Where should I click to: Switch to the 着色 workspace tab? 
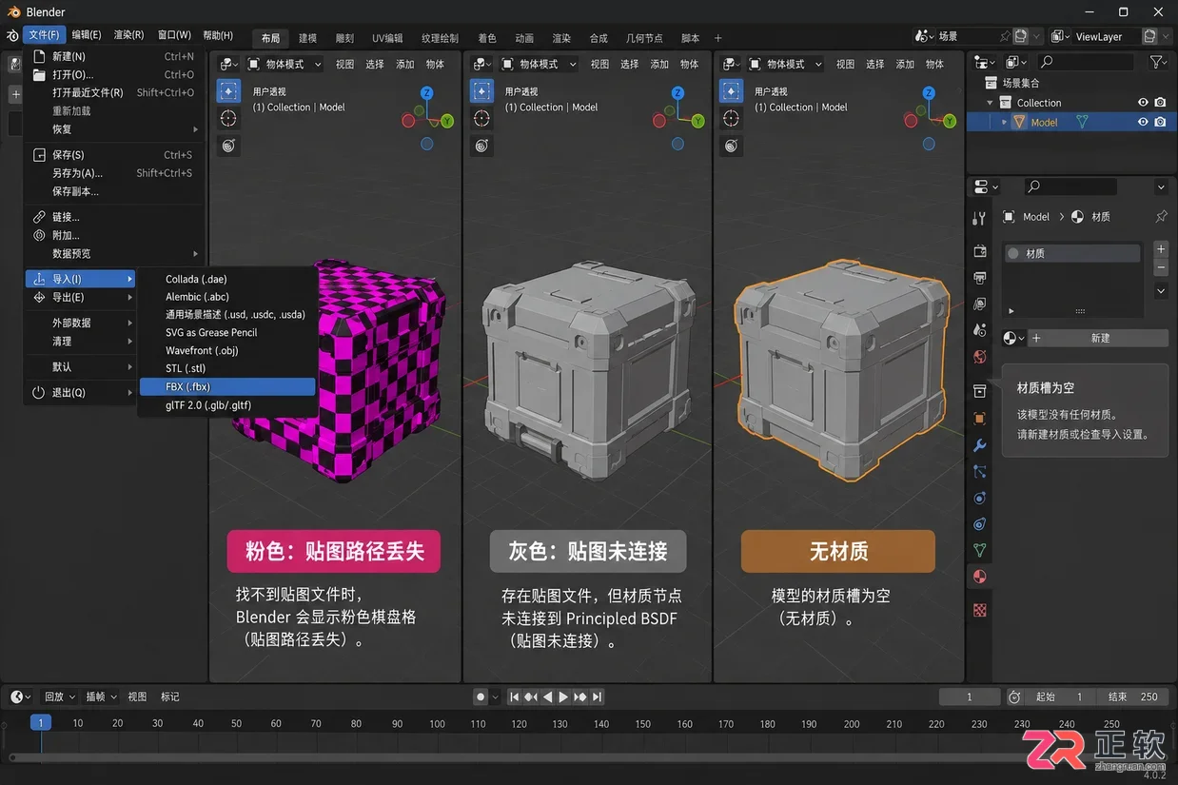tap(487, 38)
